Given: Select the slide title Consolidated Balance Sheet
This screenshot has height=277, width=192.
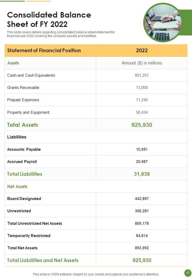Looking at the screenshot, I should point(49,20).
